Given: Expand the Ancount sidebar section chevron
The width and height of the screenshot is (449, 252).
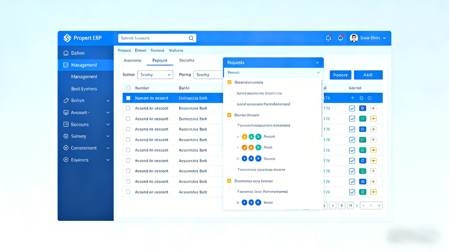Looking at the screenshot, I should pyautogui.click(x=108, y=112).
